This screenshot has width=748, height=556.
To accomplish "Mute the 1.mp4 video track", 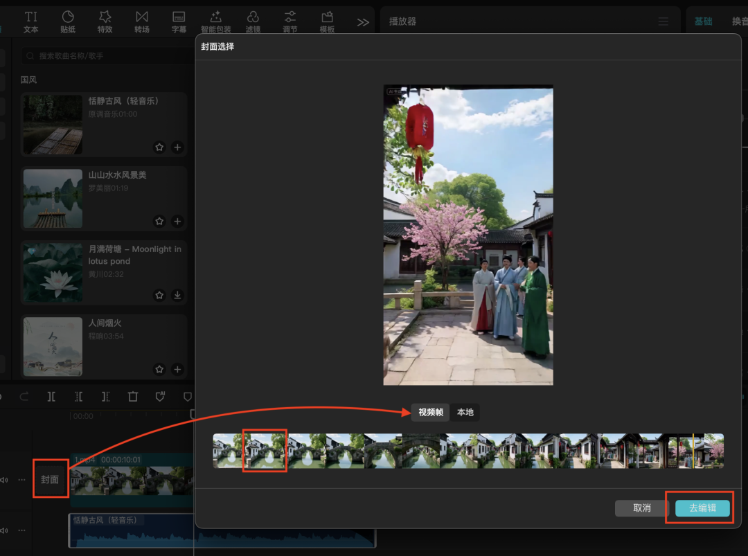I will 4,480.
